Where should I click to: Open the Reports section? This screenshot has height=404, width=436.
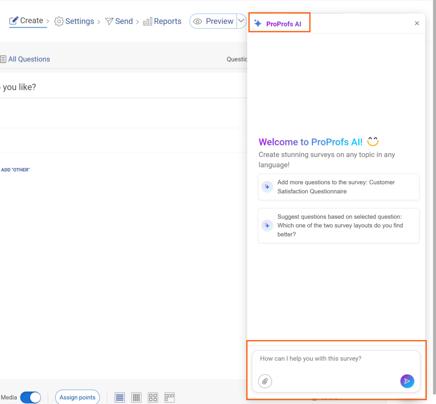(x=162, y=21)
